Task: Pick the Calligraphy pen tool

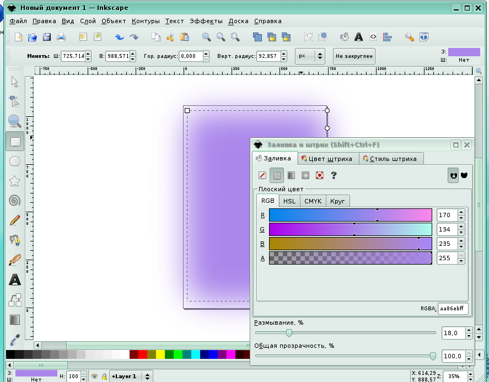Action: (15, 260)
